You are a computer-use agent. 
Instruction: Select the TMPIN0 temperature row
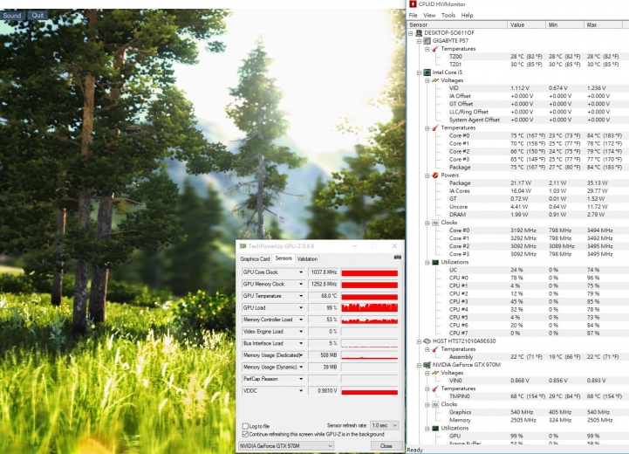coord(535,396)
